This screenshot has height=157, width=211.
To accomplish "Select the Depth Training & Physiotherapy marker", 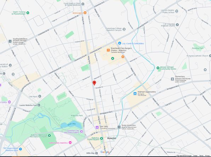I will click(28, 13).
